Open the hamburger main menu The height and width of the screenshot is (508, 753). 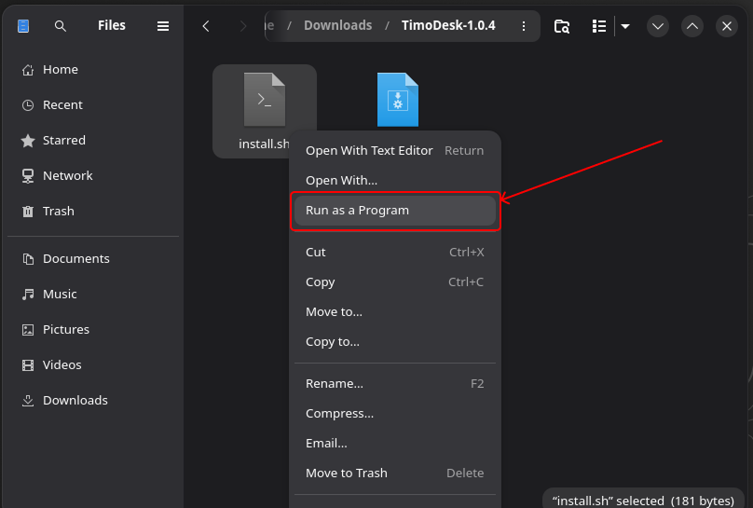[x=163, y=26]
